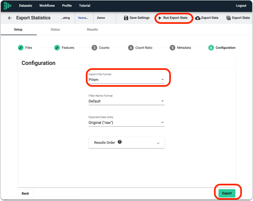Click the Back button
The image size is (253, 201).
(x=25, y=194)
